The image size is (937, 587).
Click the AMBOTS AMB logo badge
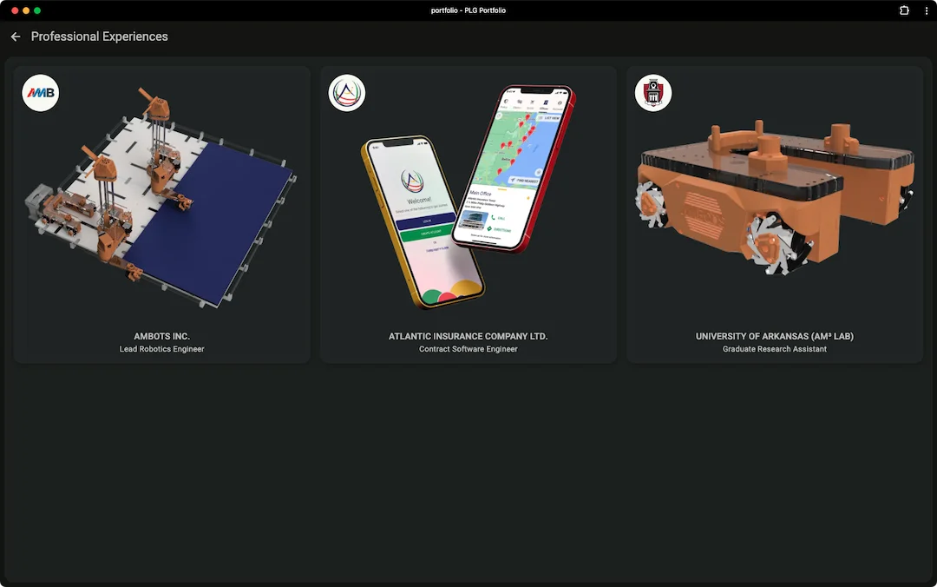click(41, 93)
